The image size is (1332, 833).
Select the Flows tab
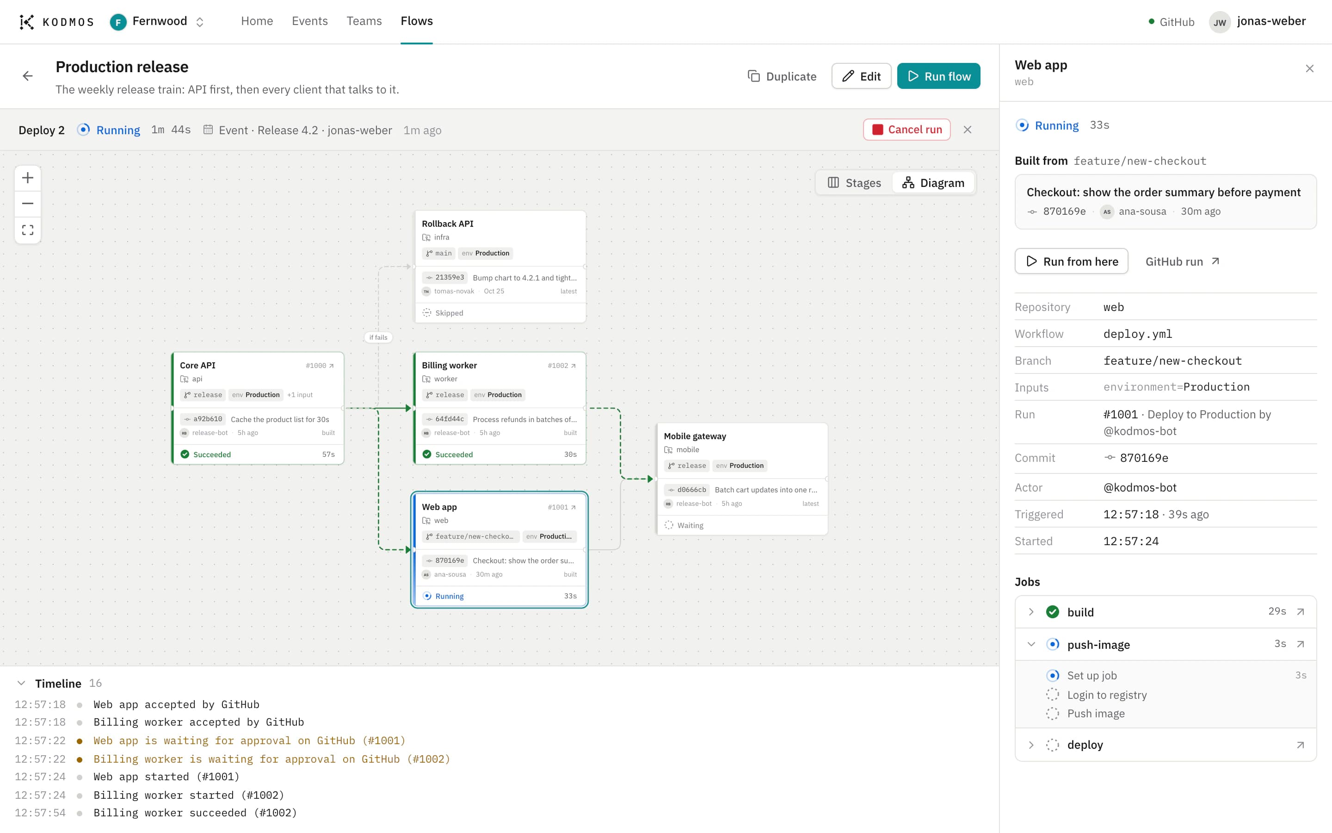pos(417,21)
